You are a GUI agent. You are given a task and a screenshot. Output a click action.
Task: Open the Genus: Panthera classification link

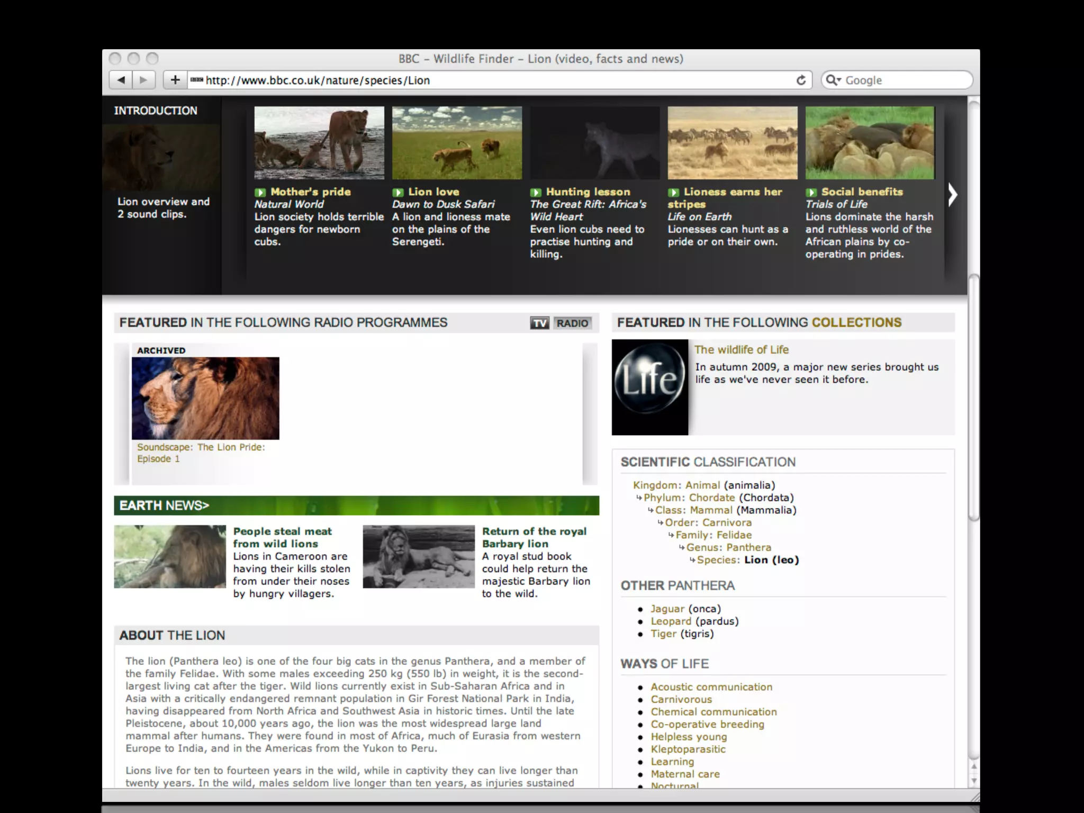pyautogui.click(x=728, y=547)
